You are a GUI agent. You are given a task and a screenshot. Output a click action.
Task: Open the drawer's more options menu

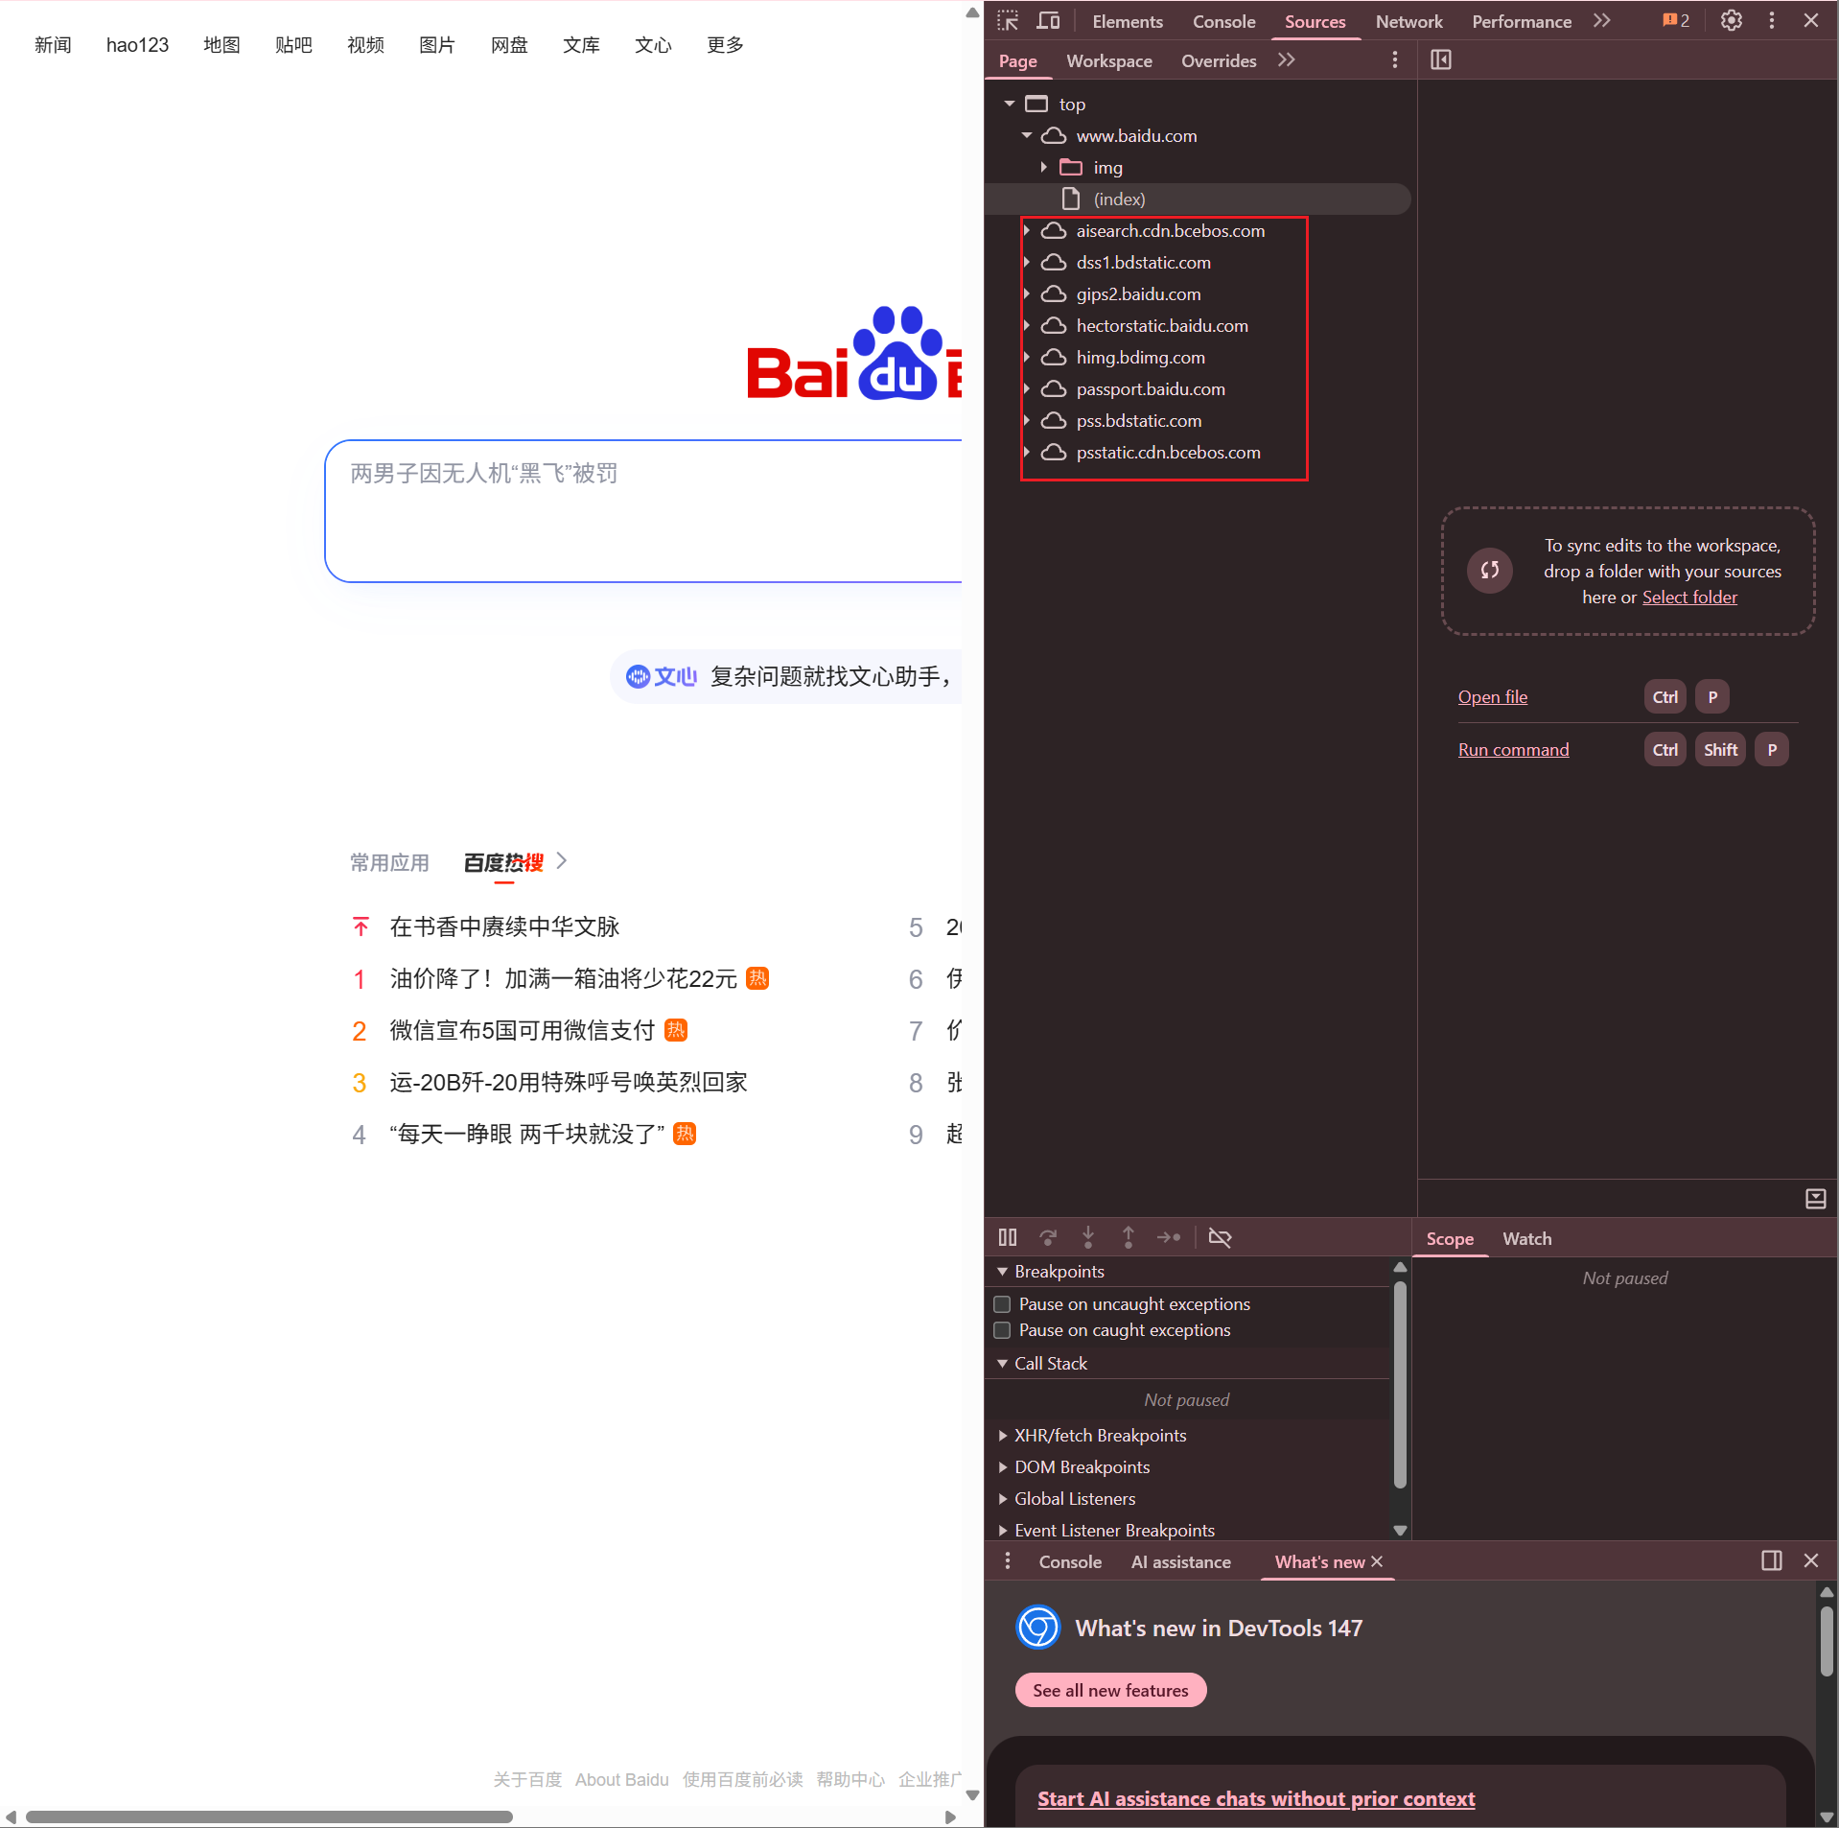point(1006,1560)
